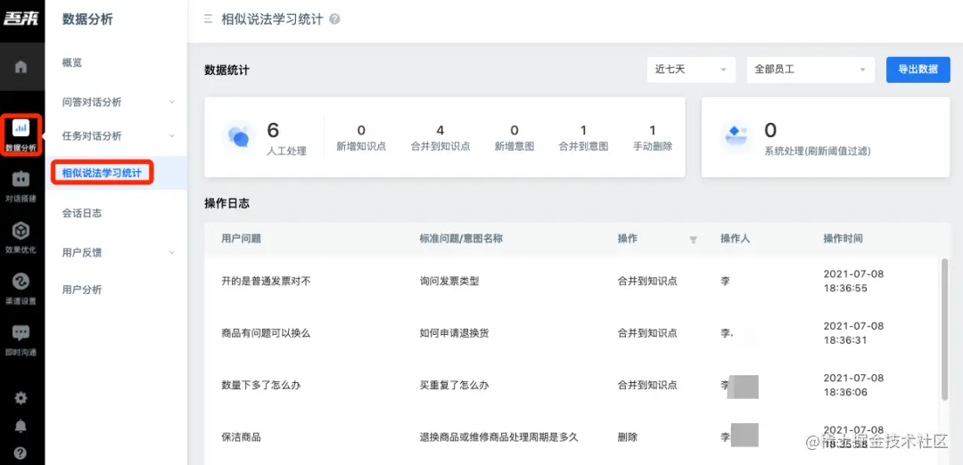Click the 数据统计 section heading

226,70
